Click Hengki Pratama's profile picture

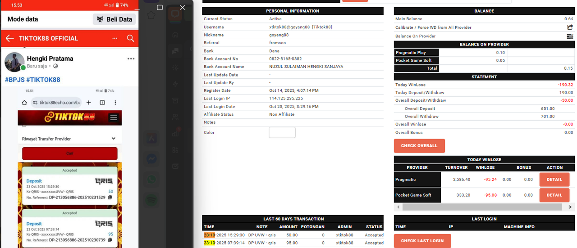[14, 62]
